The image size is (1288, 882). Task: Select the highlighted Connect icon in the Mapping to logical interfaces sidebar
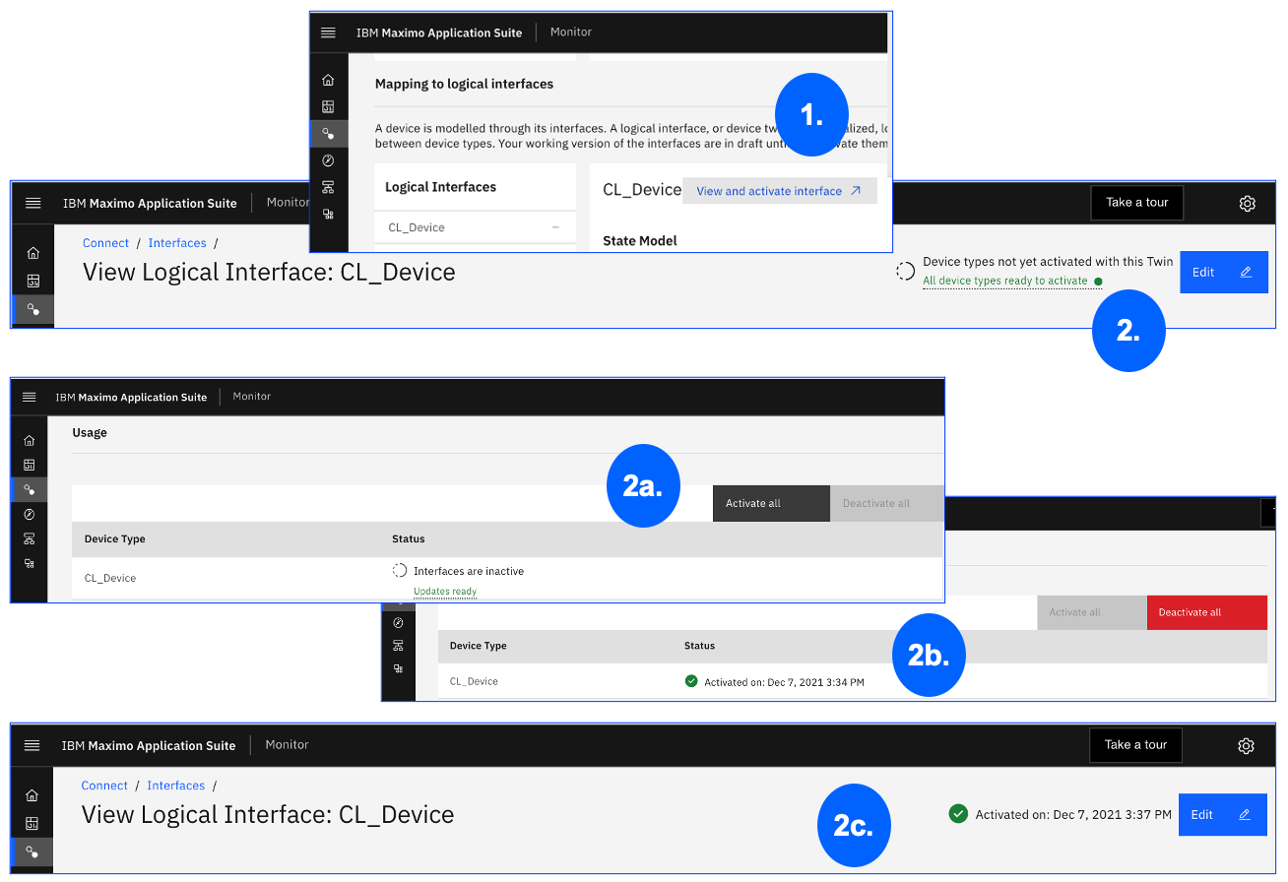[328, 134]
